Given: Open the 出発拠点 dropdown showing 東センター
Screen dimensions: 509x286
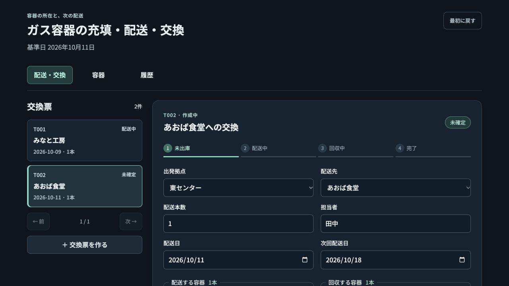Looking at the screenshot, I should click(238, 187).
